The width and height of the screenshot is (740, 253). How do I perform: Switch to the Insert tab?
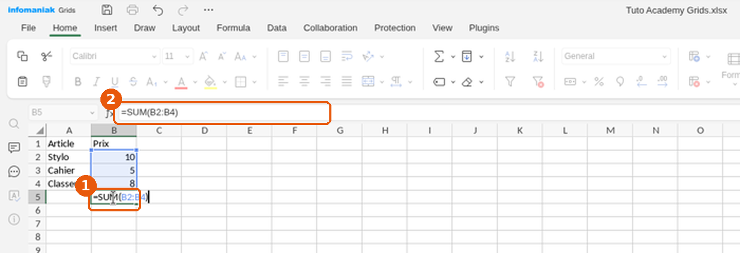coord(106,28)
